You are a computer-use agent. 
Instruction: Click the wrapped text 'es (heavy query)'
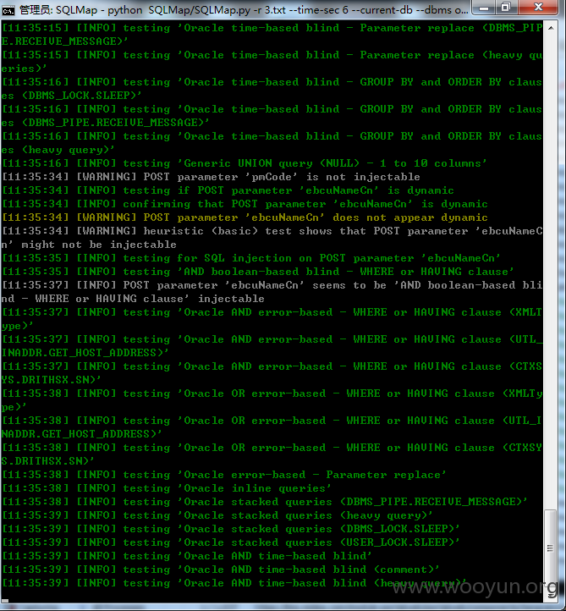58,150
